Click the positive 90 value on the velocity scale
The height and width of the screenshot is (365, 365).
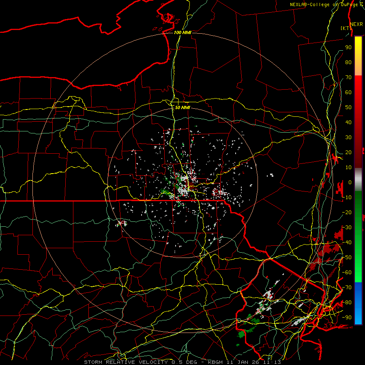348,47
